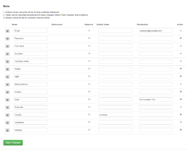Viewport: 194px width, 151px height.
Task: Click the Country default value field containing Australia
Action: (x=116, y=115)
